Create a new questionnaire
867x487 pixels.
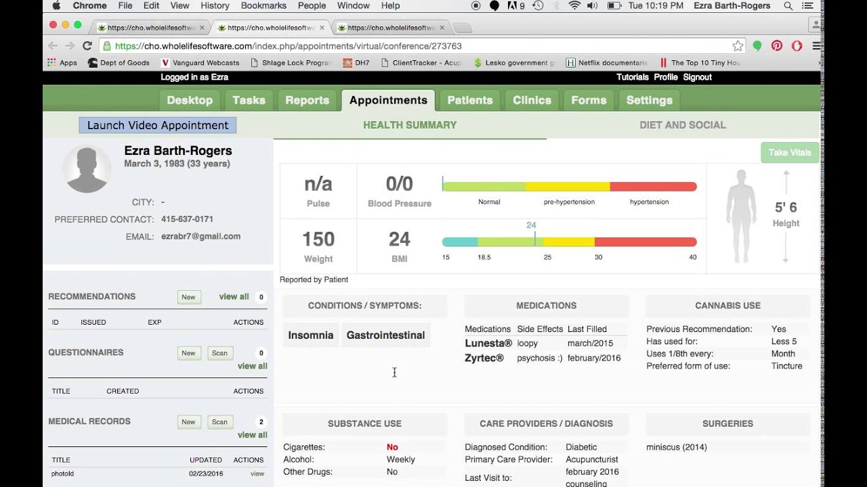[188, 353]
